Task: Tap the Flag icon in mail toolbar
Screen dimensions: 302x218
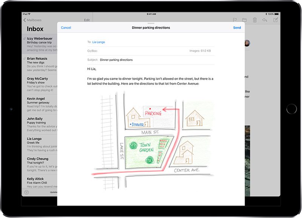Action: tap(234, 20)
